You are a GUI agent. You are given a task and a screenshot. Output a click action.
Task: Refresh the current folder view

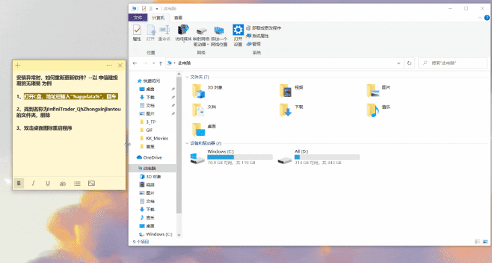click(x=409, y=63)
